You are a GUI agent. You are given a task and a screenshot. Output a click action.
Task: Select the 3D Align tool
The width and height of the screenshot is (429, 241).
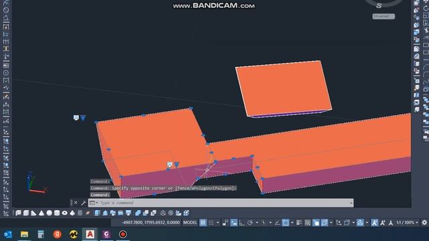coord(178,213)
